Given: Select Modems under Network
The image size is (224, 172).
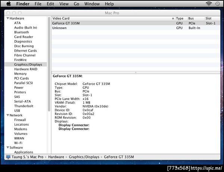Looking at the screenshot, I should pyautogui.click(x=21, y=129).
